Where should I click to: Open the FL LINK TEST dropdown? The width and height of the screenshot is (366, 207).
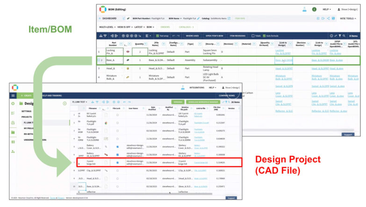(79, 102)
